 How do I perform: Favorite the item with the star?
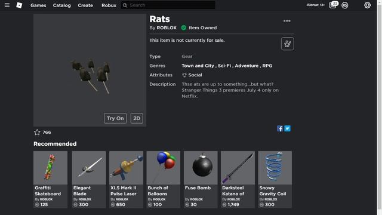37,132
